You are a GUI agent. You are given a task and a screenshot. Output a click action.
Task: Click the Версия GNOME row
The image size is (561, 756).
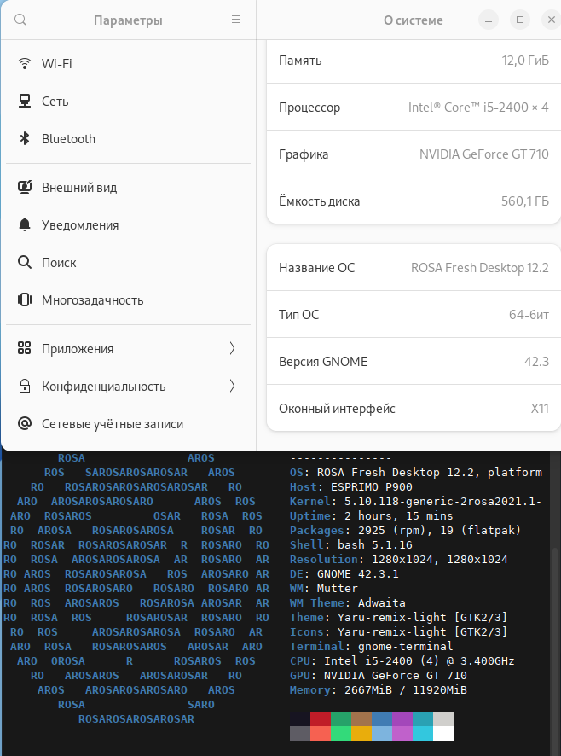[414, 362]
